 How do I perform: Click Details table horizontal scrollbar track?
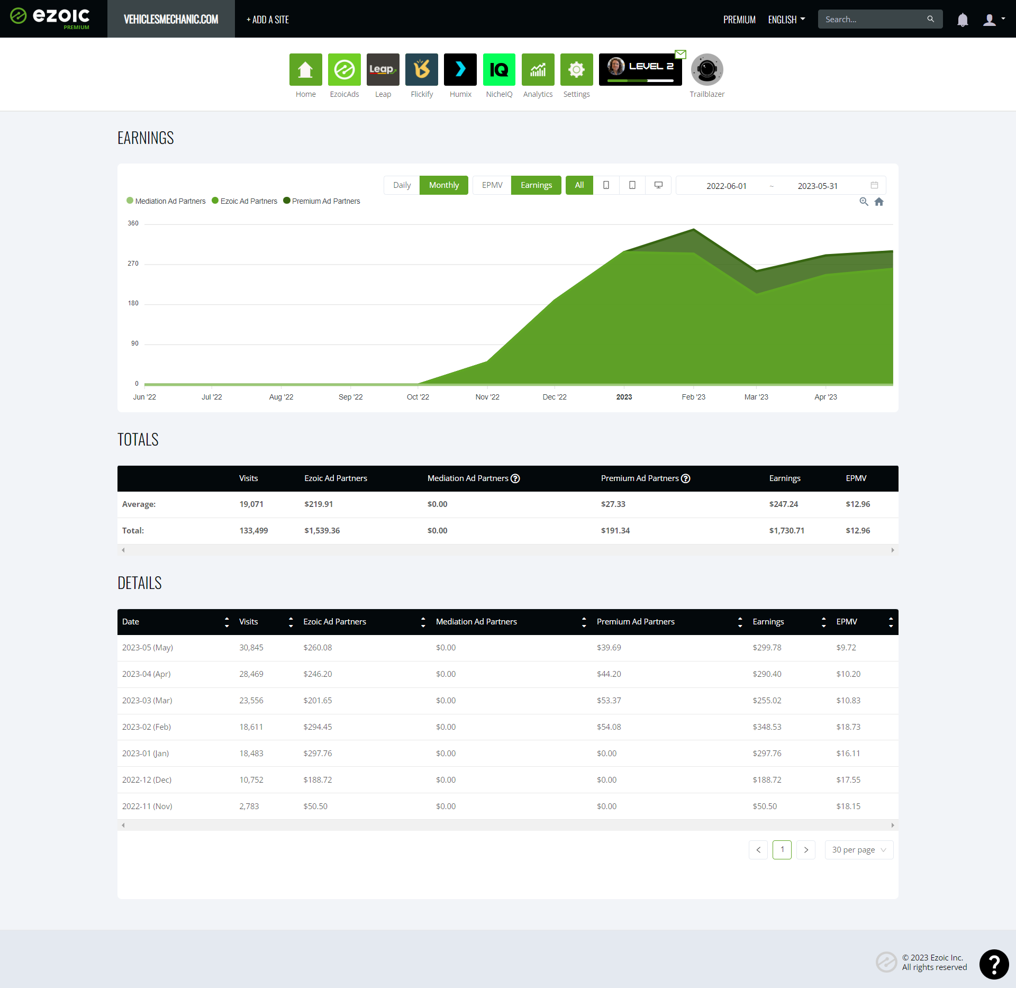[507, 825]
